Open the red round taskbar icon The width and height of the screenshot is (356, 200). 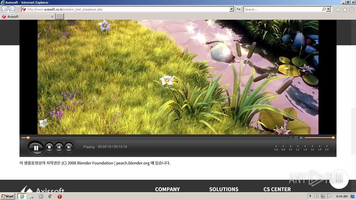tap(60, 196)
